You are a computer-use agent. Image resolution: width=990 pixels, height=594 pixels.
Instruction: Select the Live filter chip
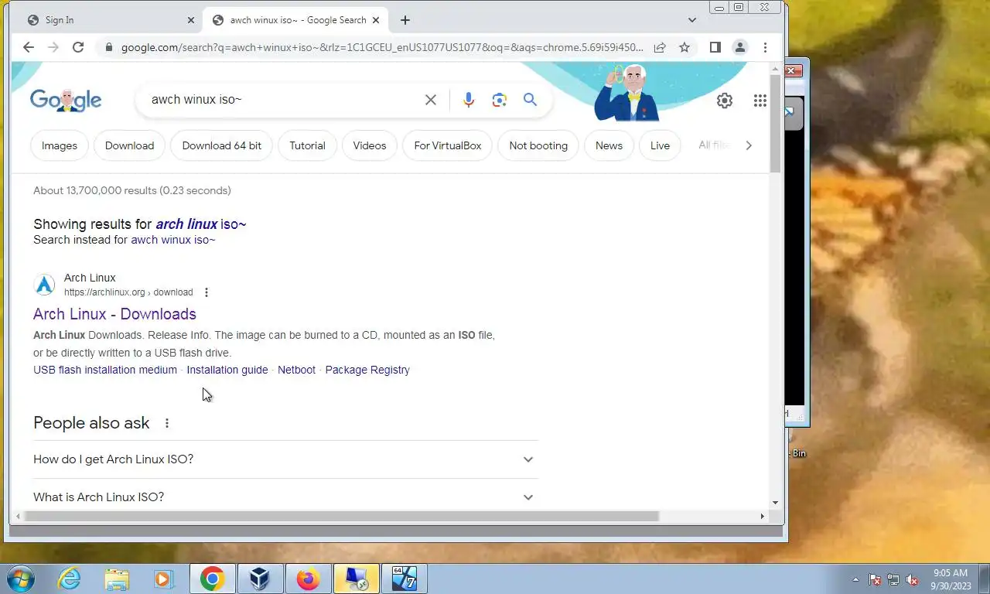(x=660, y=145)
